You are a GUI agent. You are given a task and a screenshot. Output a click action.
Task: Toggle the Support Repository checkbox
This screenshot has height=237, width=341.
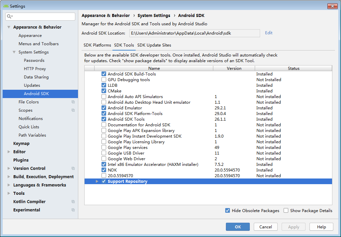pos(104,181)
